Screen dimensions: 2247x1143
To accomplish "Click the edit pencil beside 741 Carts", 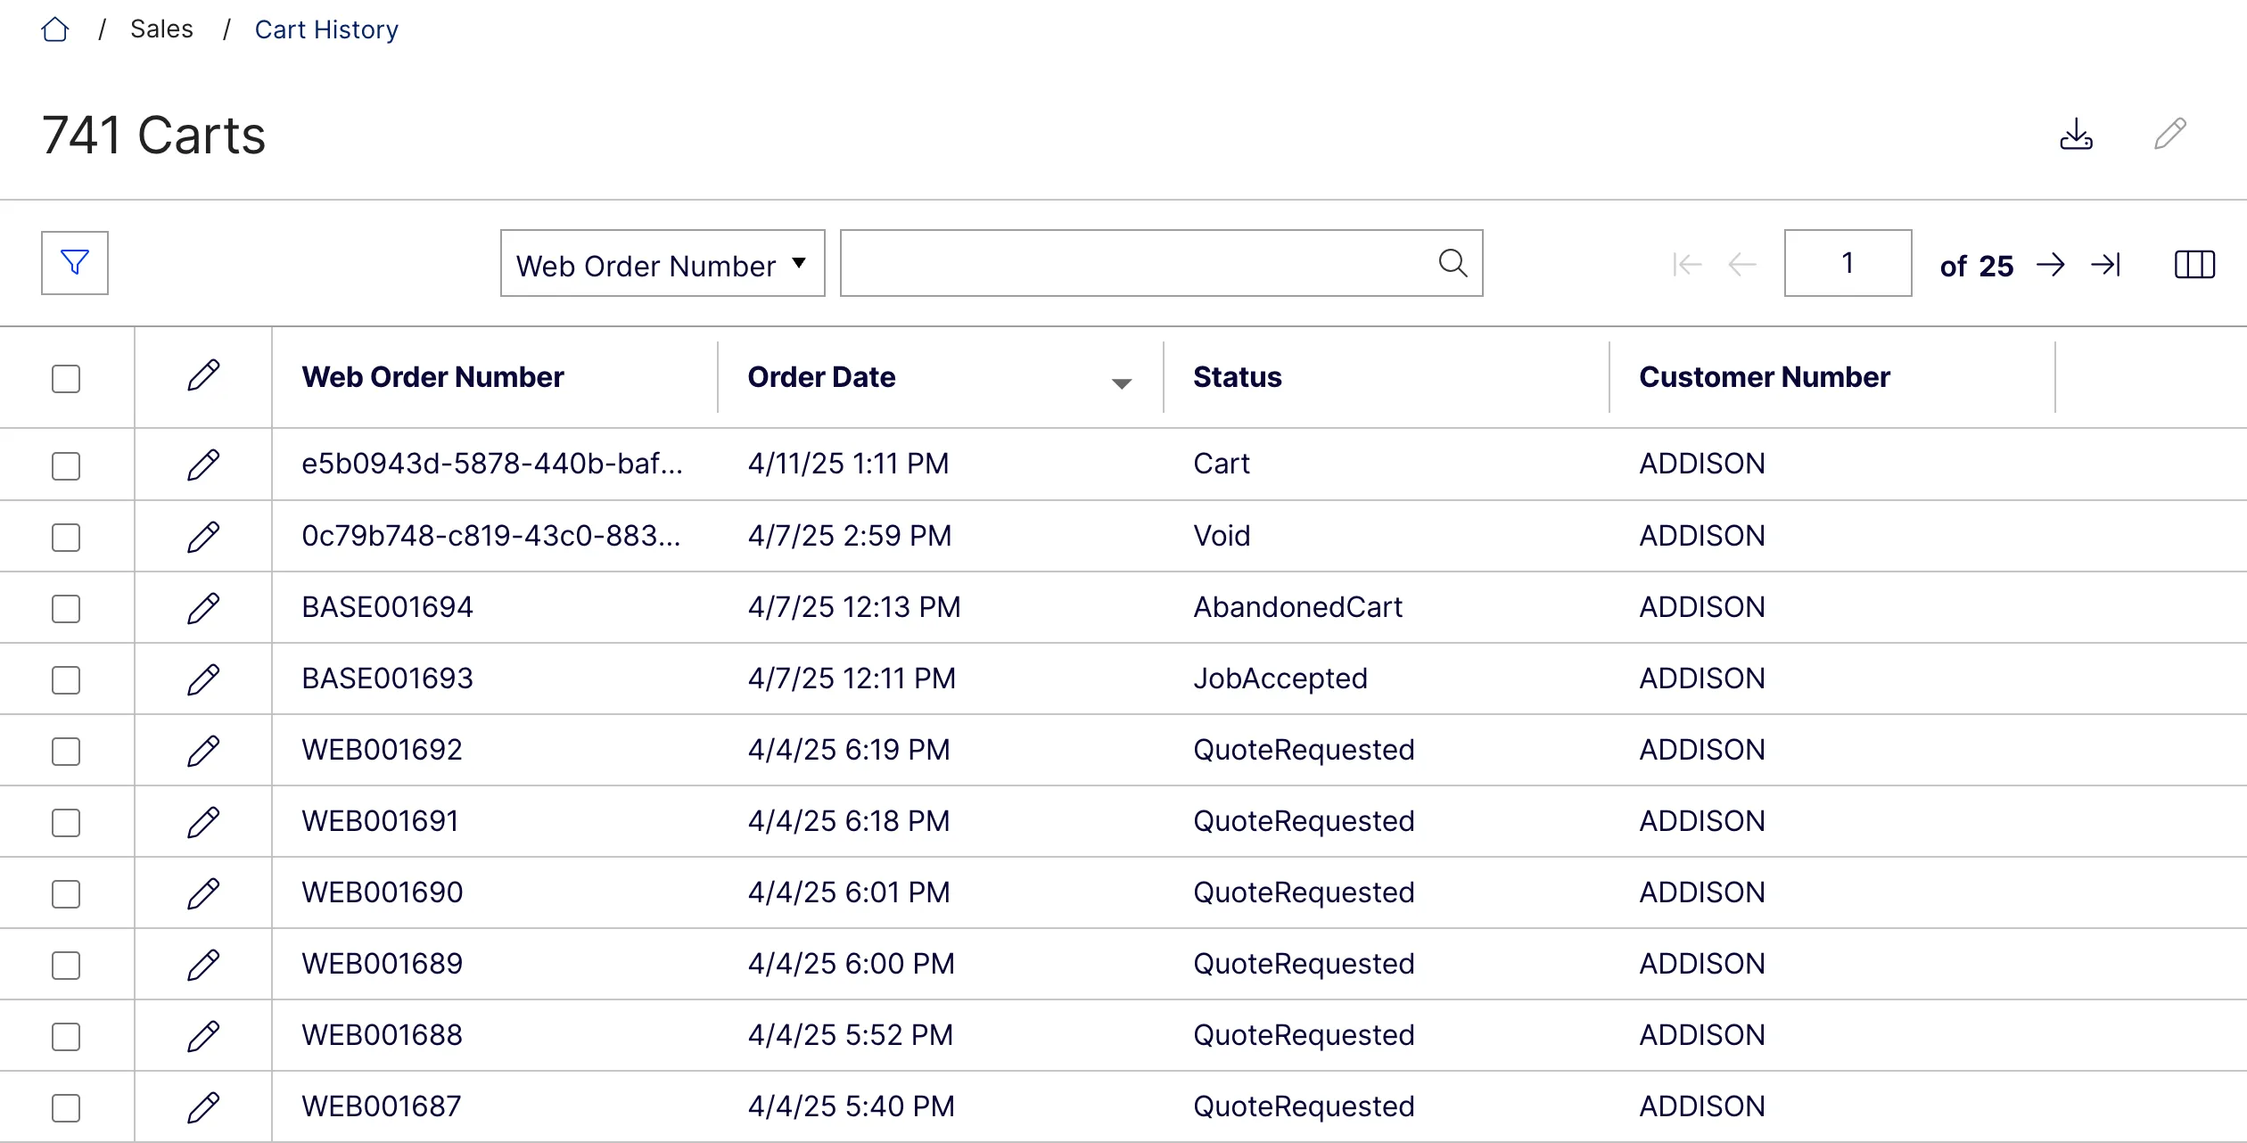I will pos(2170,134).
